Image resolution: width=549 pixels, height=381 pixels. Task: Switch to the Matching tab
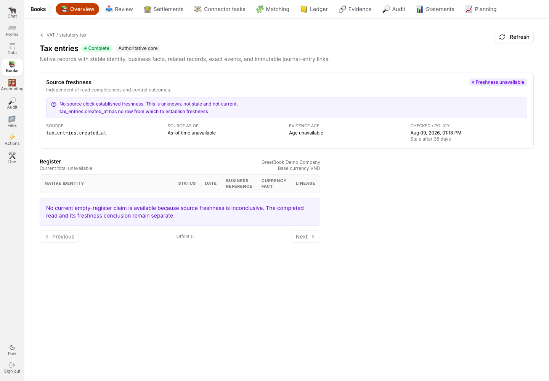(x=273, y=9)
